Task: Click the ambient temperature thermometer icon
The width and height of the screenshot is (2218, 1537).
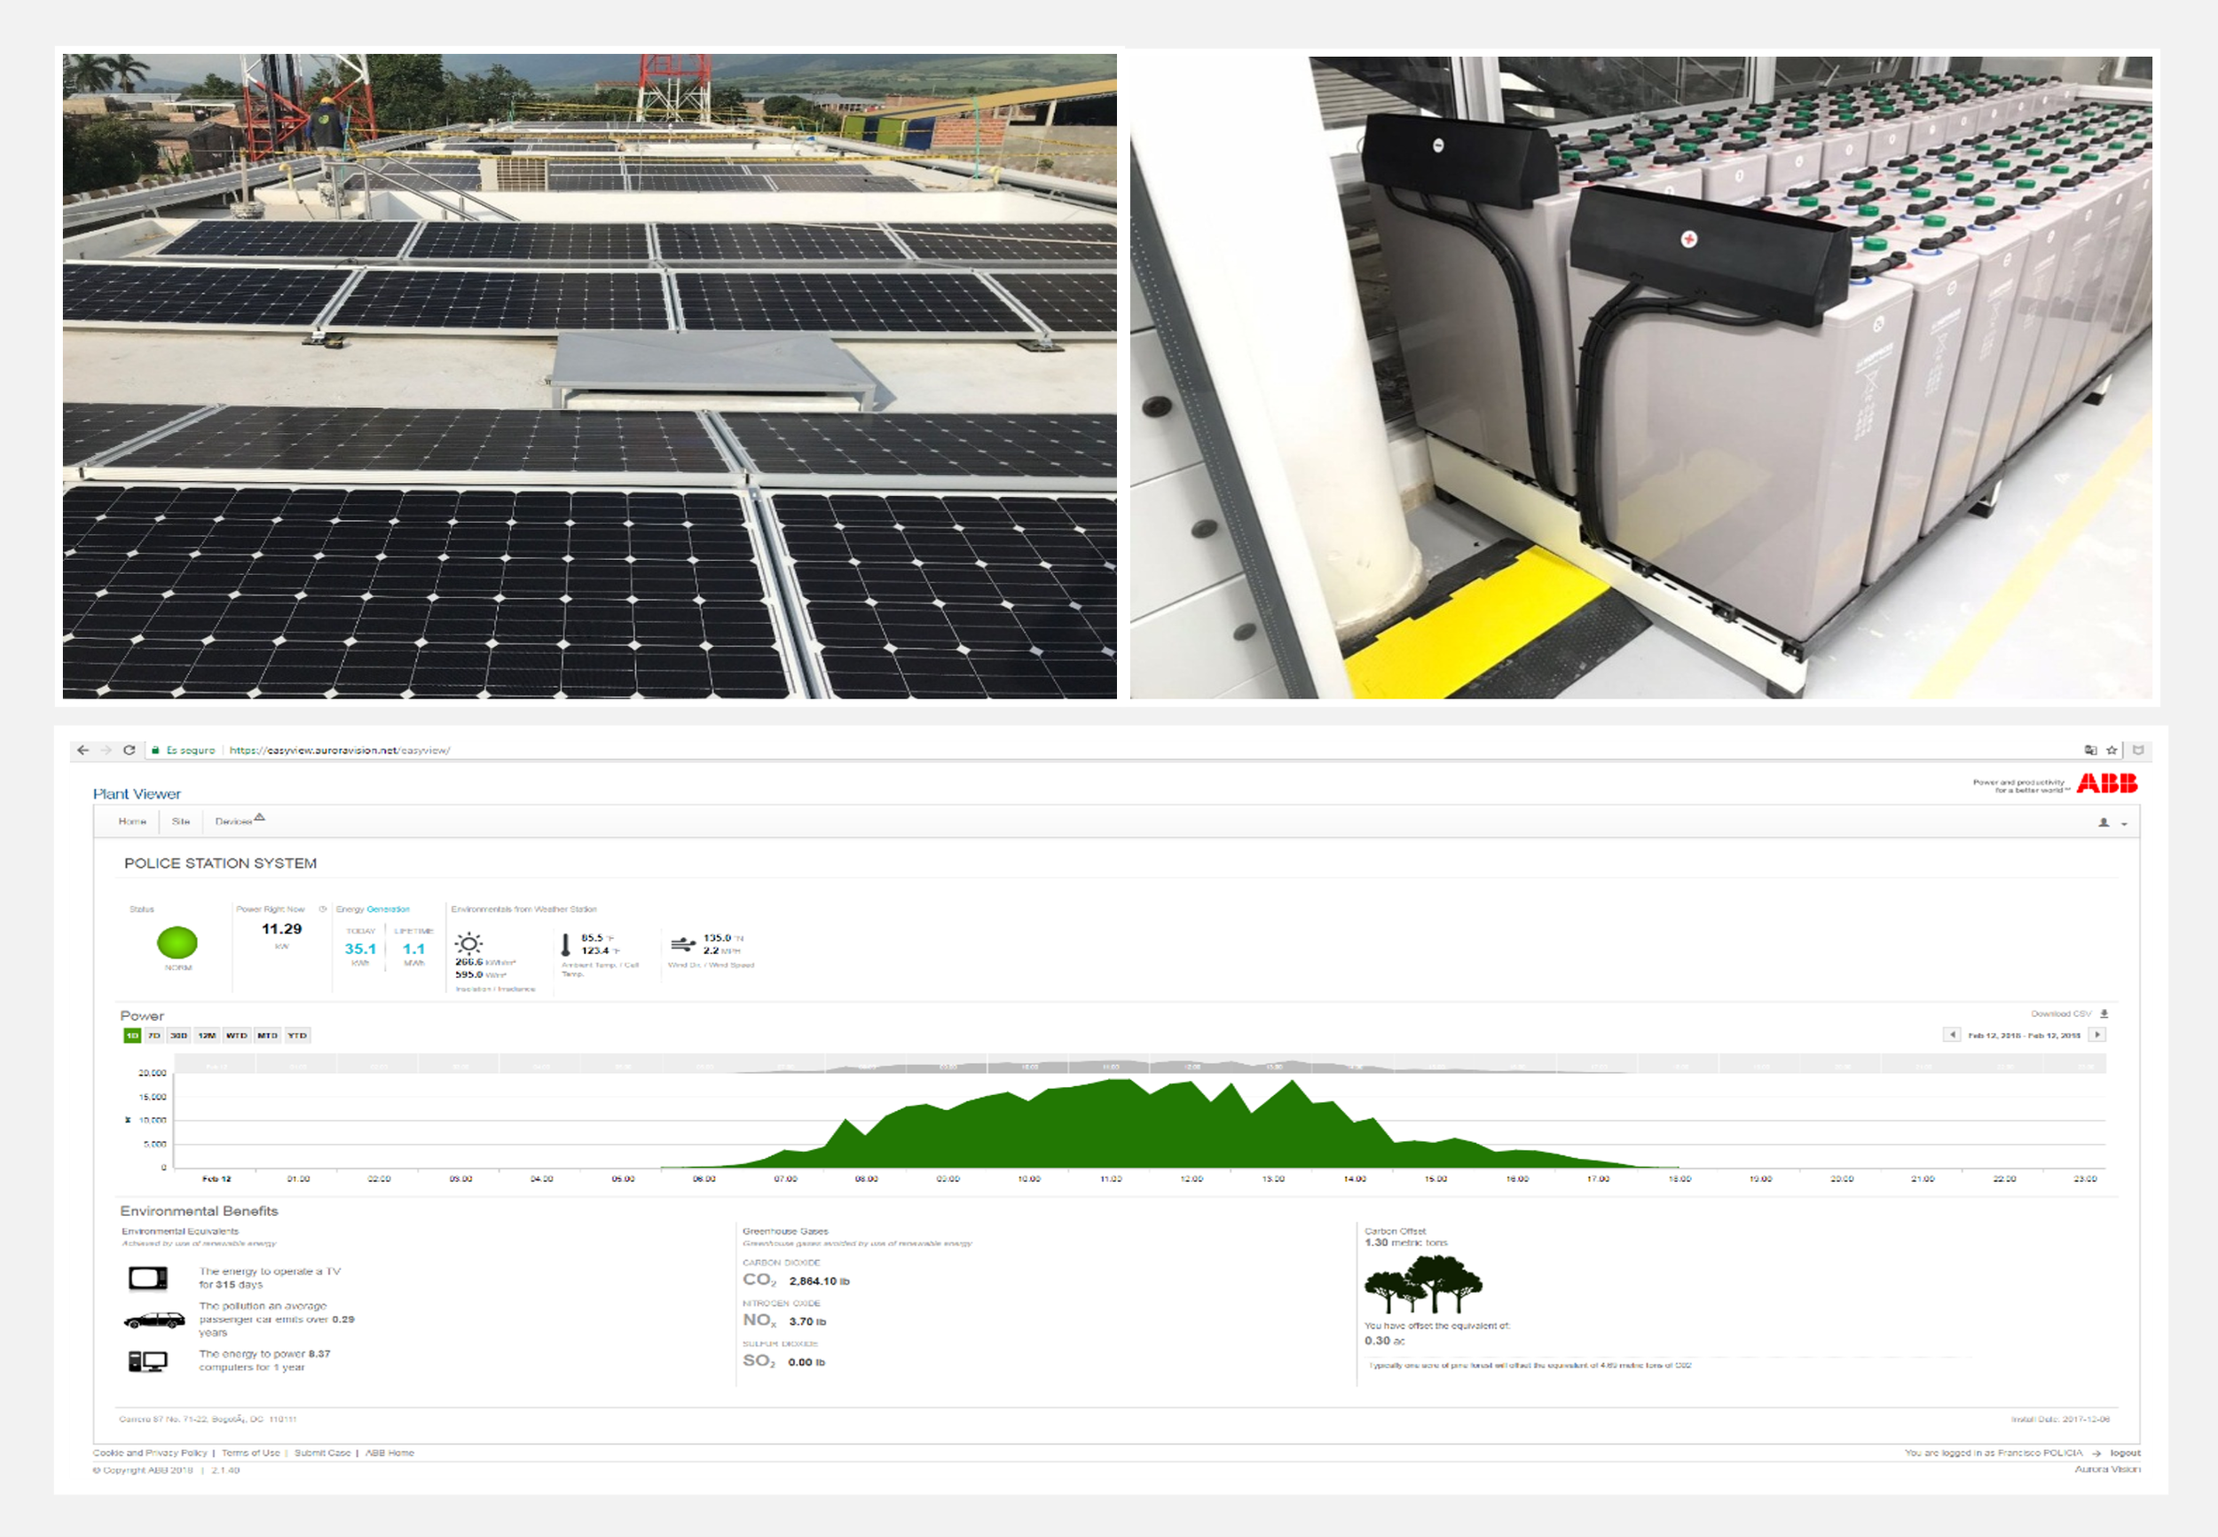Action: coord(566,945)
